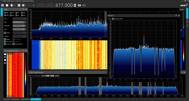
Task: Switch to the Audio Spectrum tab
Action: (15, 99)
